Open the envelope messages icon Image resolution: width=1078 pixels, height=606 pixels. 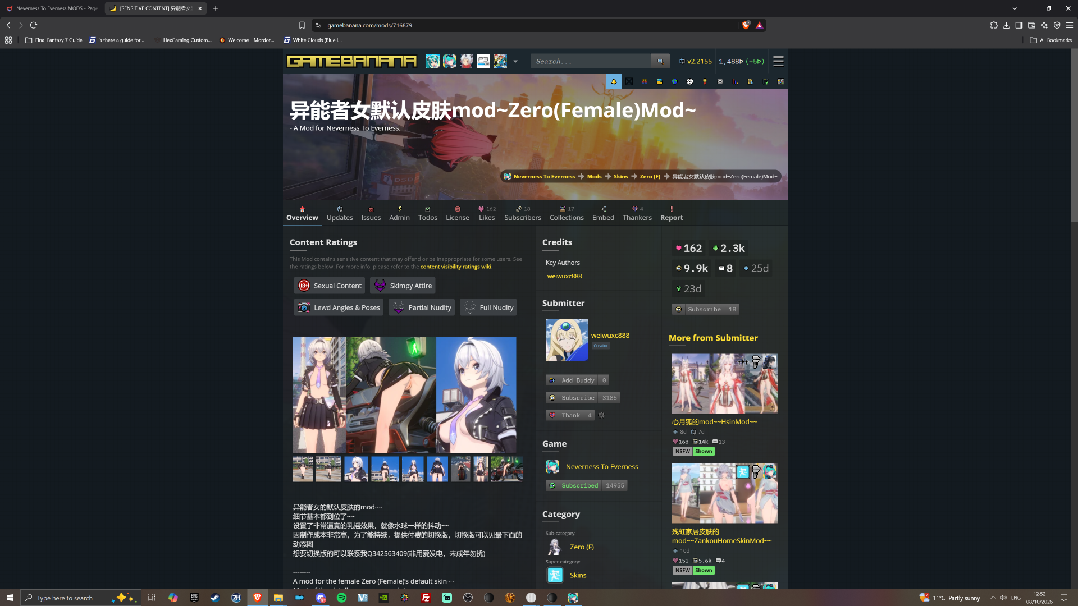coord(720,81)
